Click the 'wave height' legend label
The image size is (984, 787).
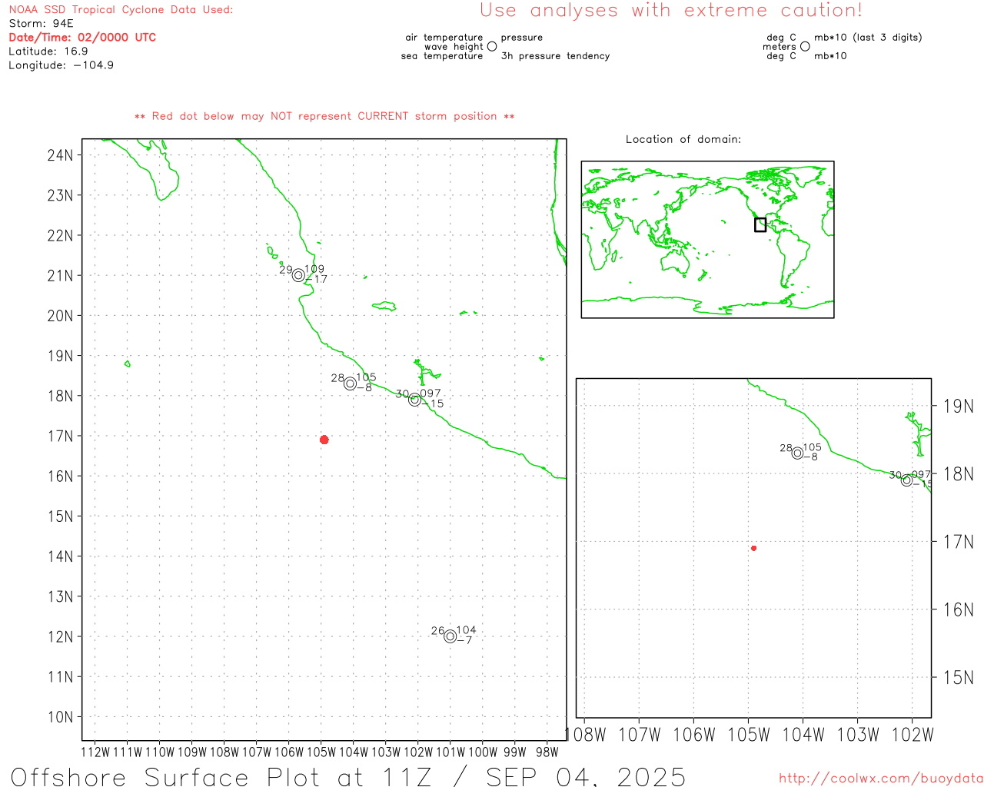[x=454, y=47]
